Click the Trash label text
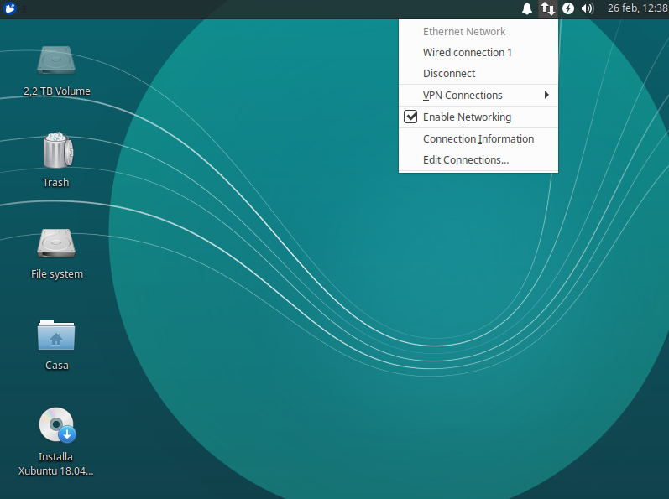Image resolution: width=669 pixels, height=499 pixels. [56, 183]
